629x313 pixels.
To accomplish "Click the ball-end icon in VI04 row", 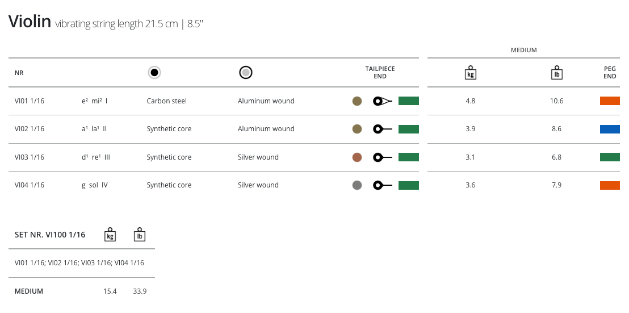I will tap(382, 185).
